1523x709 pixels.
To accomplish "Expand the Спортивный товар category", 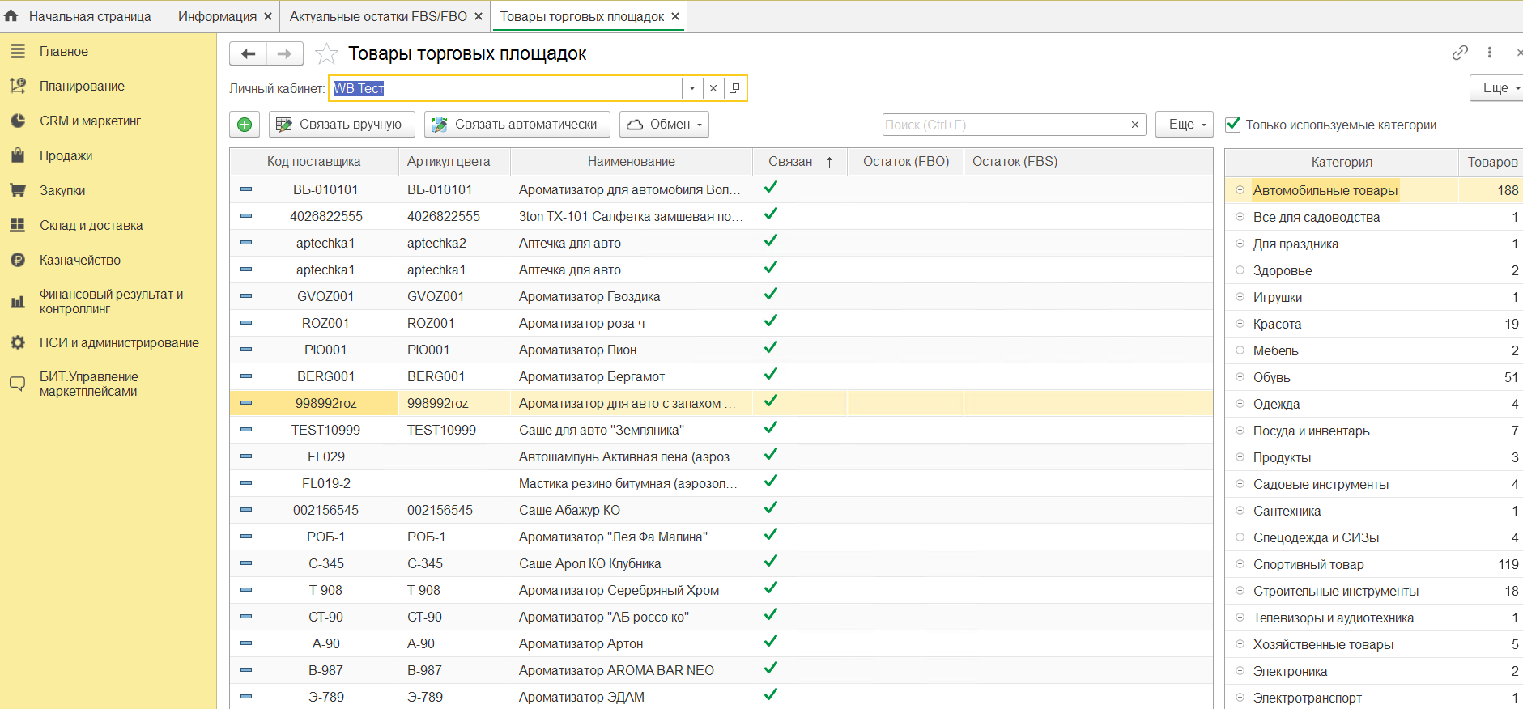I will coord(1240,564).
